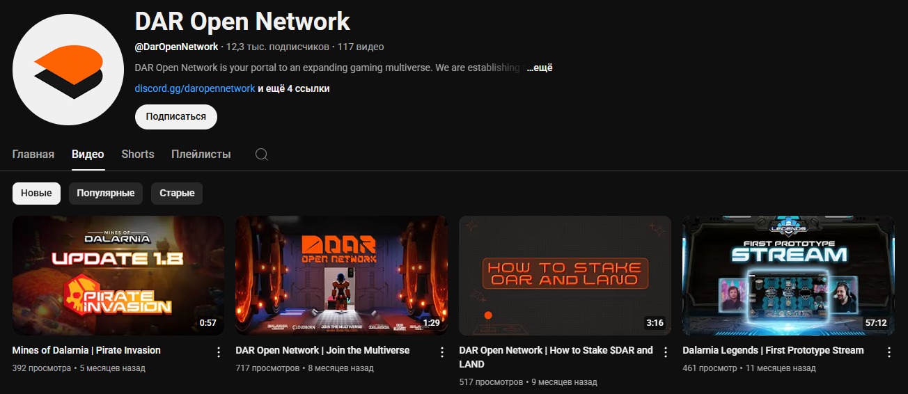The width and height of the screenshot is (908, 394).
Task: Click '517 просмотров • 9 месяцев назад' text
Action: pyautogui.click(x=529, y=381)
